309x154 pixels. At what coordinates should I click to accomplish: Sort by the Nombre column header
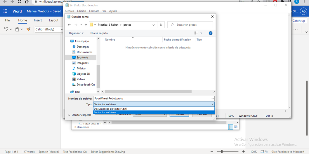click(x=110, y=40)
